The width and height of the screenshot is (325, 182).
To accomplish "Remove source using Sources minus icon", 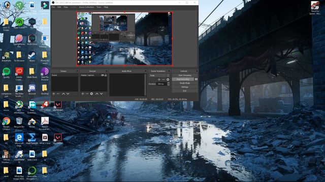I will 87,94.
